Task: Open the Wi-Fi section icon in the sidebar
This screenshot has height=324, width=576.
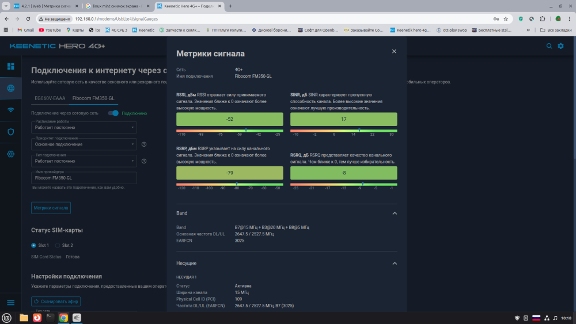Action: 10,110
